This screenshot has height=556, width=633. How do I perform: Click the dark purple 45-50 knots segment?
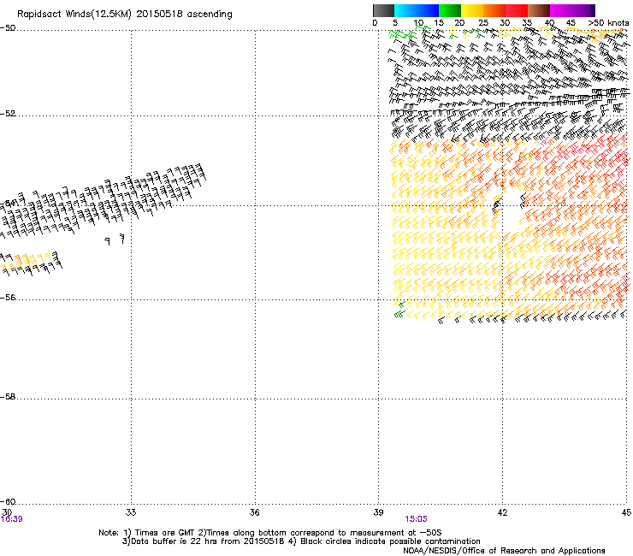tap(583, 10)
